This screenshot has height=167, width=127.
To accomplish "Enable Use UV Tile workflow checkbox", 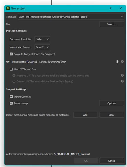I will [11, 69].
